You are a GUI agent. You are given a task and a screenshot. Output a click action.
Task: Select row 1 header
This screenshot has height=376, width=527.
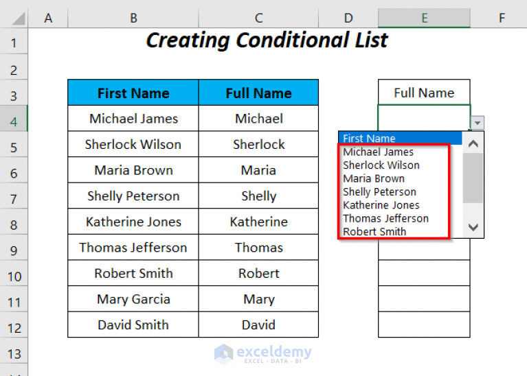(14, 41)
